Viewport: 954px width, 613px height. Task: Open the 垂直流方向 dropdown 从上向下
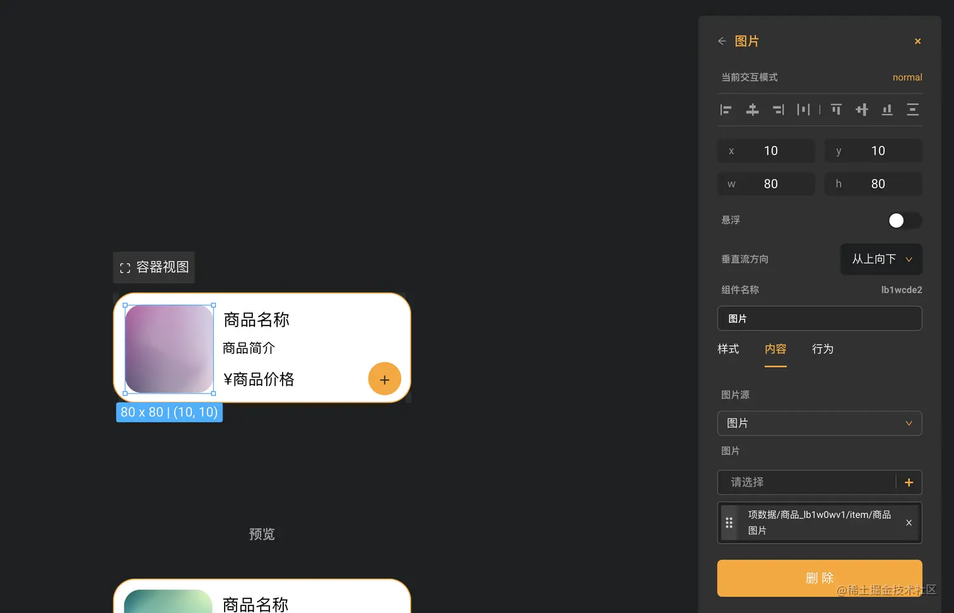[x=881, y=259]
